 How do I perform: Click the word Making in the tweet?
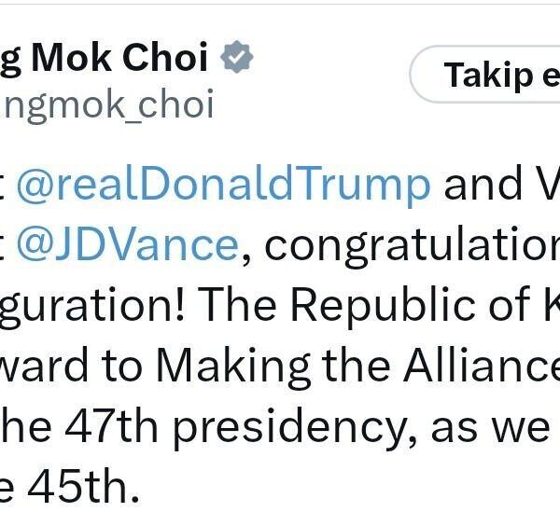[233, 367]
